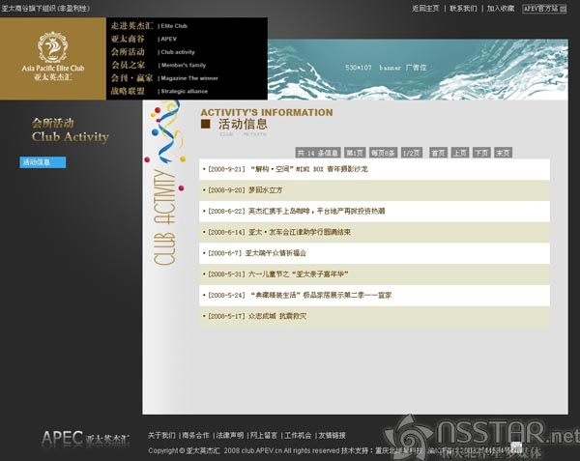
Task: Click the 530×107 banner ad area
Action: pyautogui.click(x=387, y=69)
